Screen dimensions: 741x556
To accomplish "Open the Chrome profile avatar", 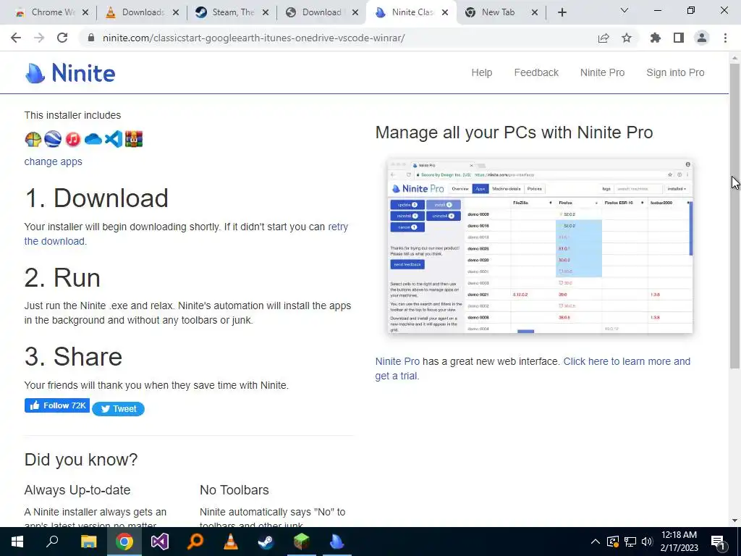I will 702,38.
